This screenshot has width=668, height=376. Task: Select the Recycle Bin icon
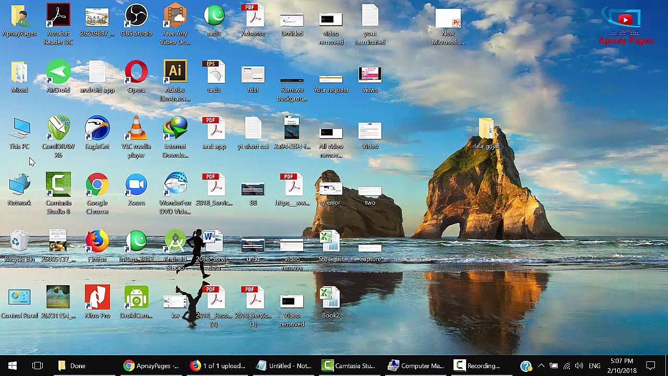click(x=19, y=242)
